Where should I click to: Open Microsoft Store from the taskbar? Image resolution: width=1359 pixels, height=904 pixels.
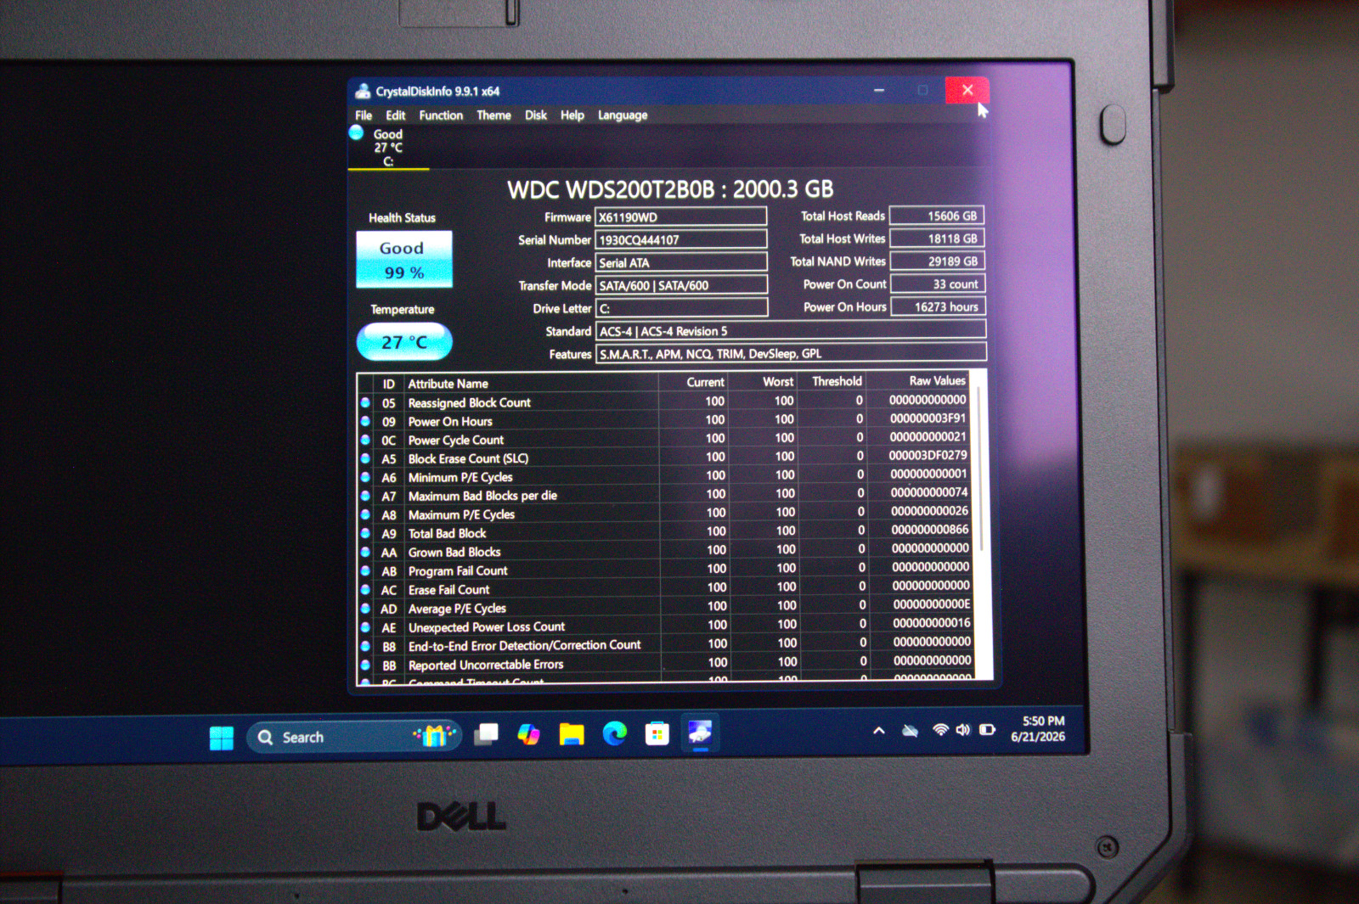[x=657, y=733]
